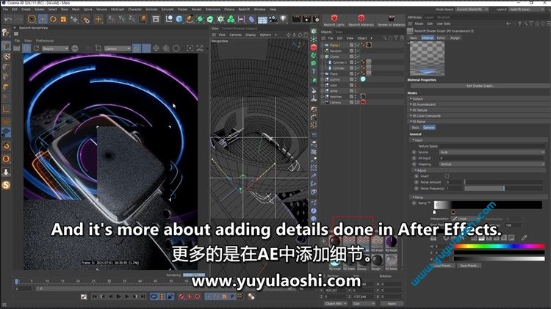551x309 pixels.
Task: Select the Live Selection tool
Action: 32,19
